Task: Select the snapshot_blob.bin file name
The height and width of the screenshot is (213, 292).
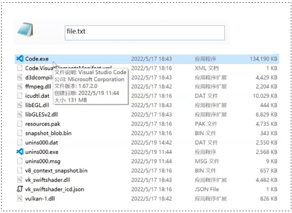Action: tap(48, 133)
